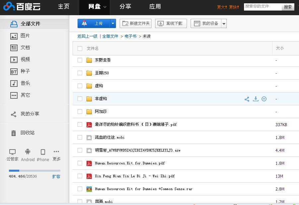Expand the 我的设备 dropdown arrow

tap(224, 23)
